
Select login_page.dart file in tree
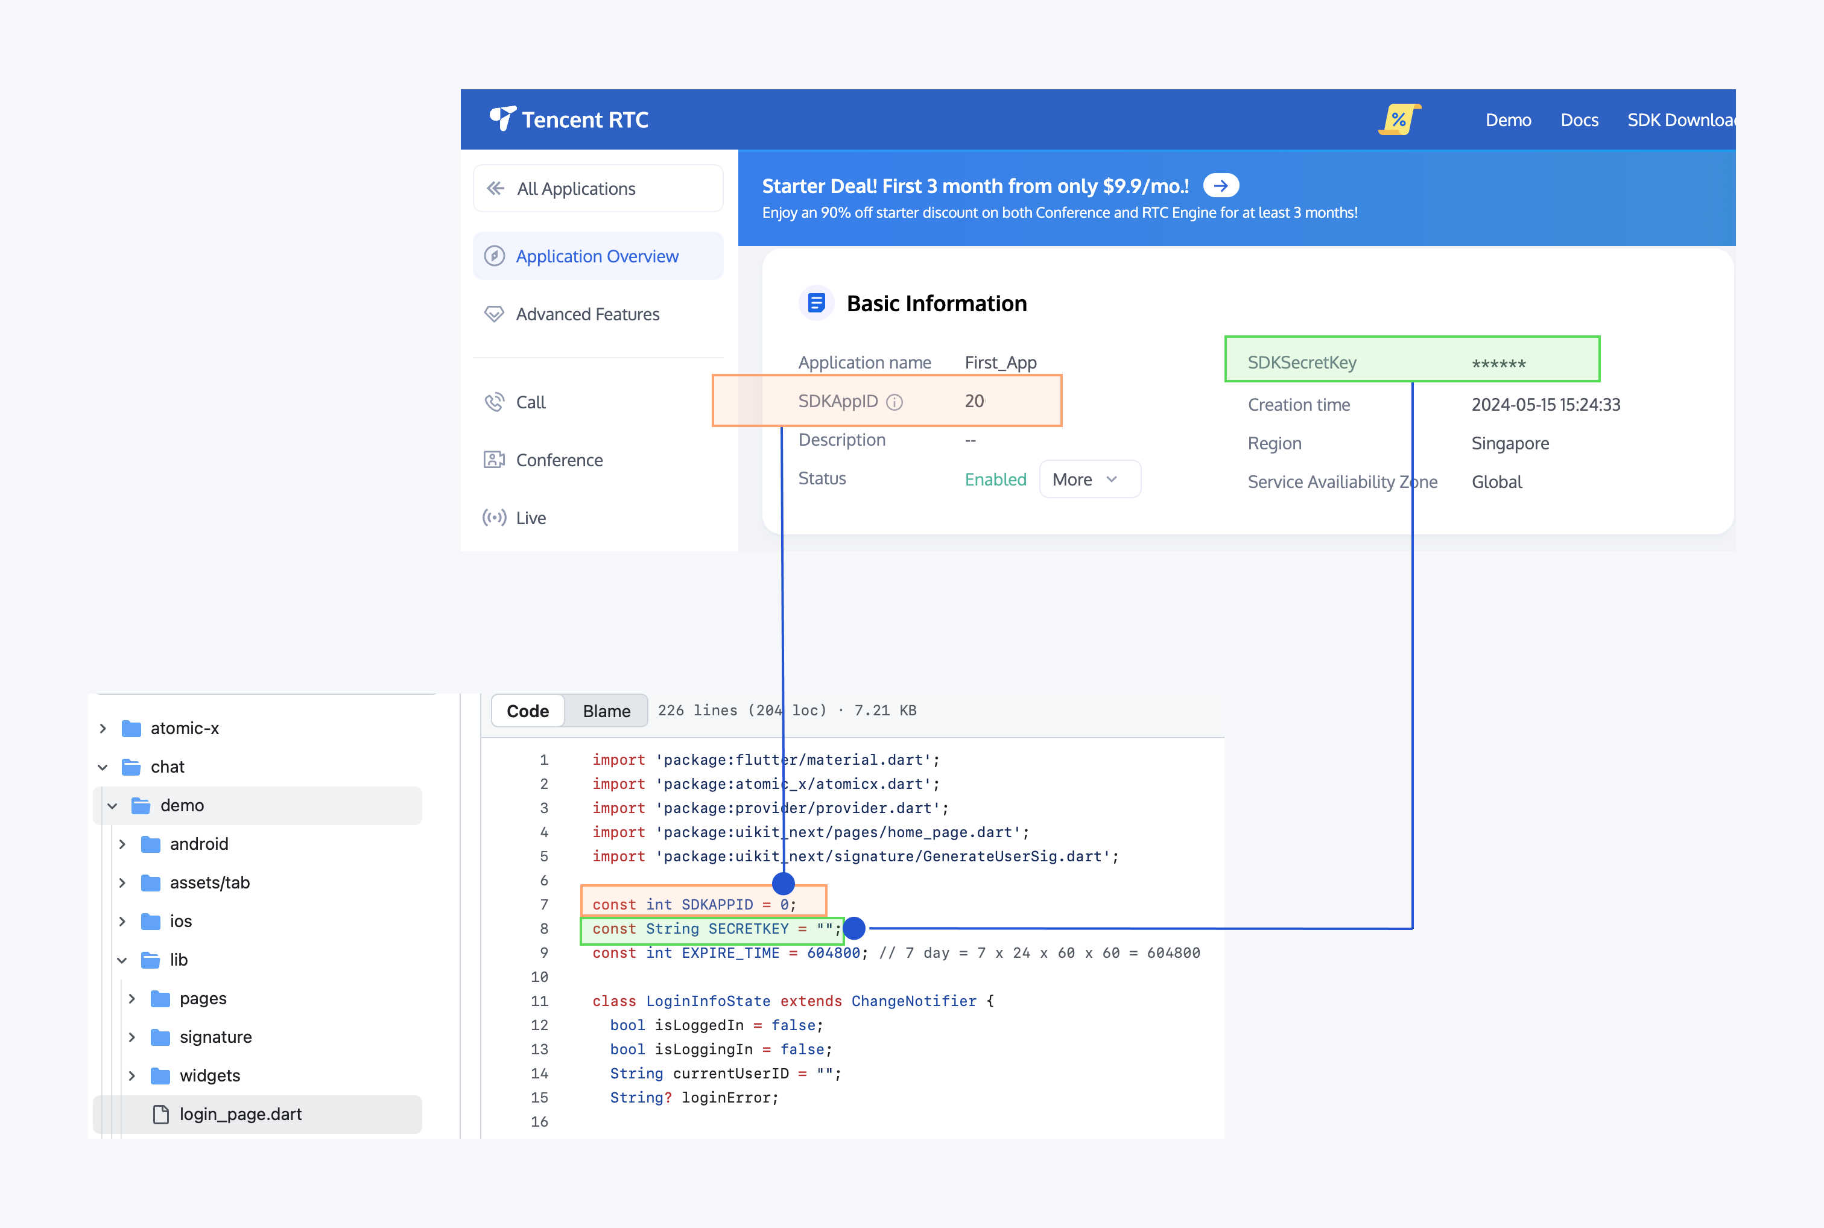[x=241, y=1113]
